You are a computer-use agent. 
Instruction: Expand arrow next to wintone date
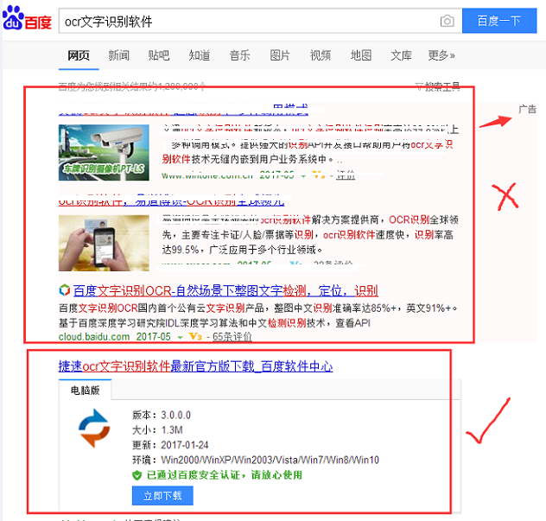coord(303,176)
